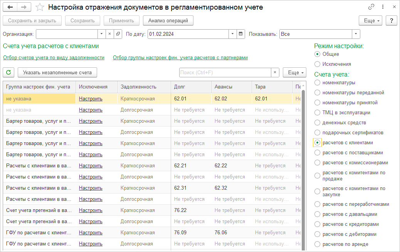Add this page to favorites with star
The width and height of the screenshot is (400, 252).
click(39, 7)
